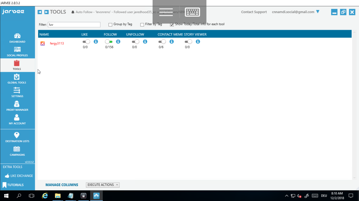Select the Tools sidebar item
Image resolution: width=359 pixels, height=201 pixels.
pos(17,65)
